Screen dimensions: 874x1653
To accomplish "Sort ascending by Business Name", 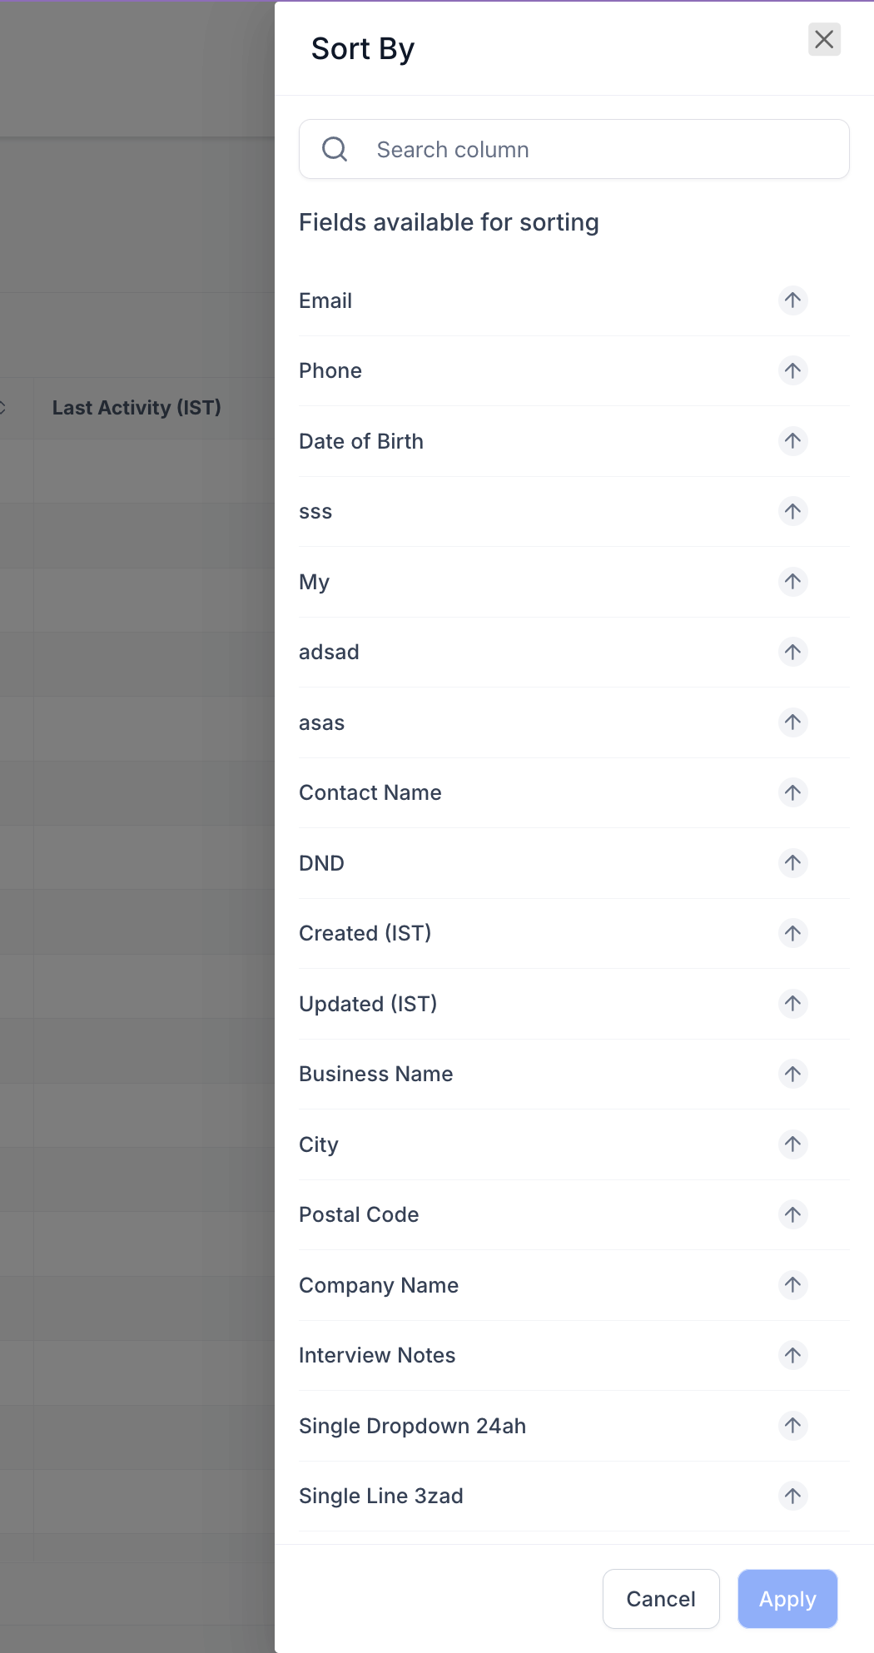I will click(x=792, y=1074).
